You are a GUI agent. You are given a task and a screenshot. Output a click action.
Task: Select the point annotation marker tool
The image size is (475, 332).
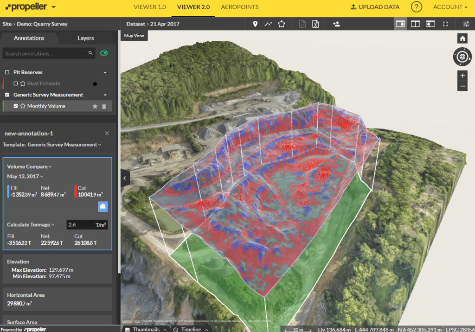click(x=255, y=24)
